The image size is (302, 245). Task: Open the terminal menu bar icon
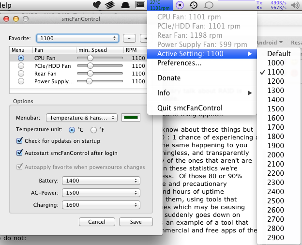(140, 5)
